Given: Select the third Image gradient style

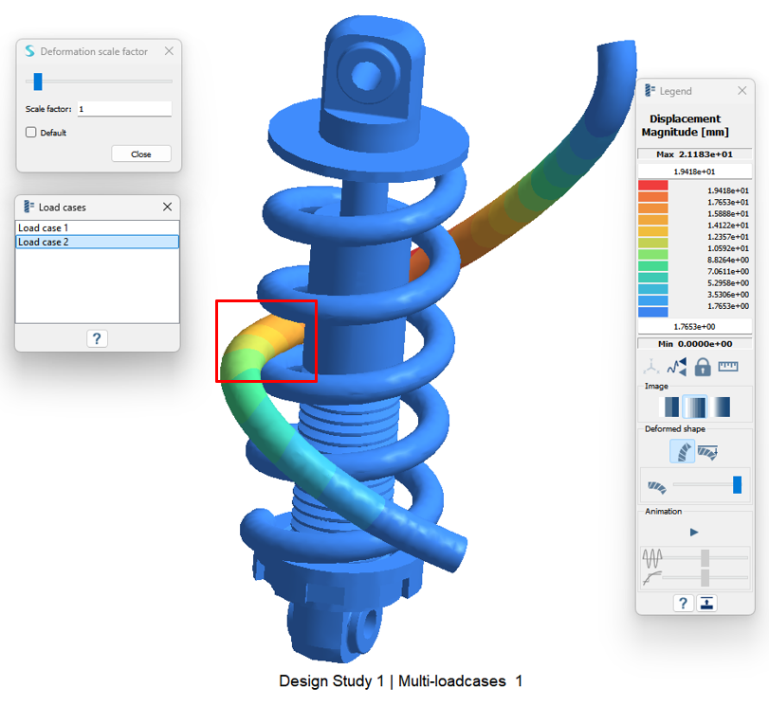Looking at the screenshot, I should tap(720, 407).
